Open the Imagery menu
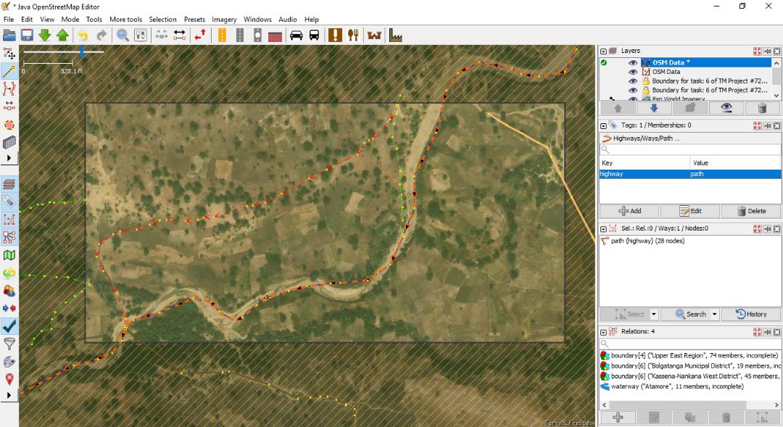783x427 pixels. point(224,20)
